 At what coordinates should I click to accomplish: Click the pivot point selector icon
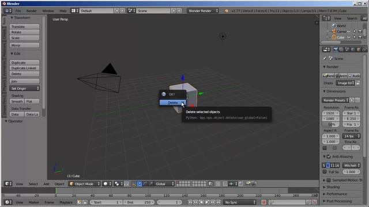pyautogui.click(x=118, y=184)
